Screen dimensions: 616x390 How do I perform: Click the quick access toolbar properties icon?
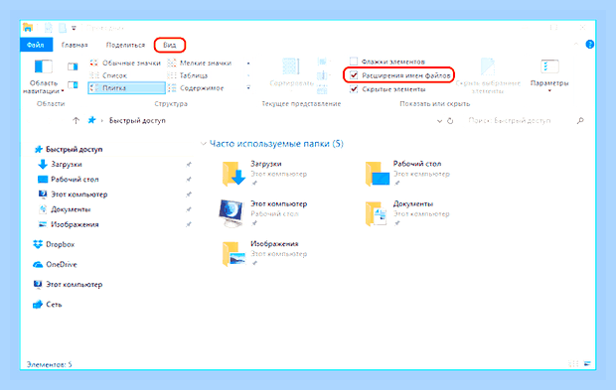click(49, 28)
